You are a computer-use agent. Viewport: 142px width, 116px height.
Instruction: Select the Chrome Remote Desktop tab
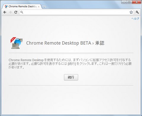22,6
